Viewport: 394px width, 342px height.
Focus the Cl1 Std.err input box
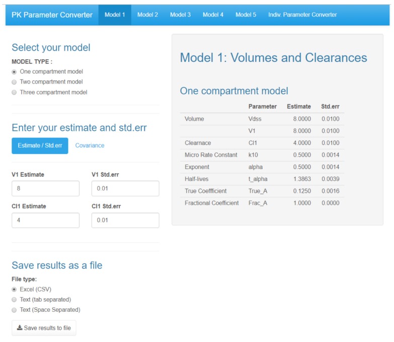(x=125, y=220)
